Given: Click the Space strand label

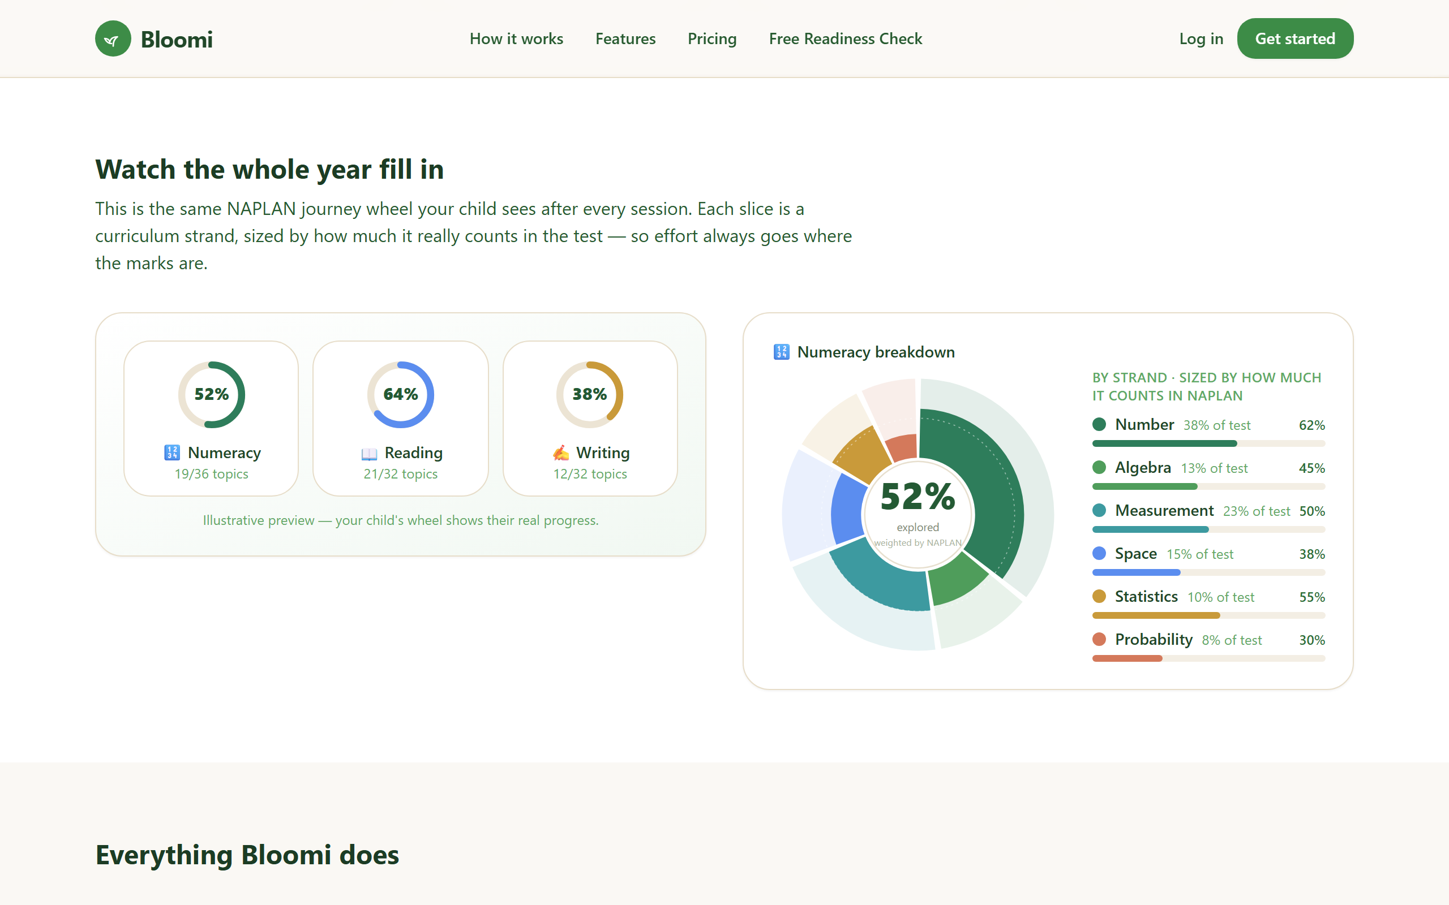Looking at the screenshot, I should click(x=1135, y=554).
